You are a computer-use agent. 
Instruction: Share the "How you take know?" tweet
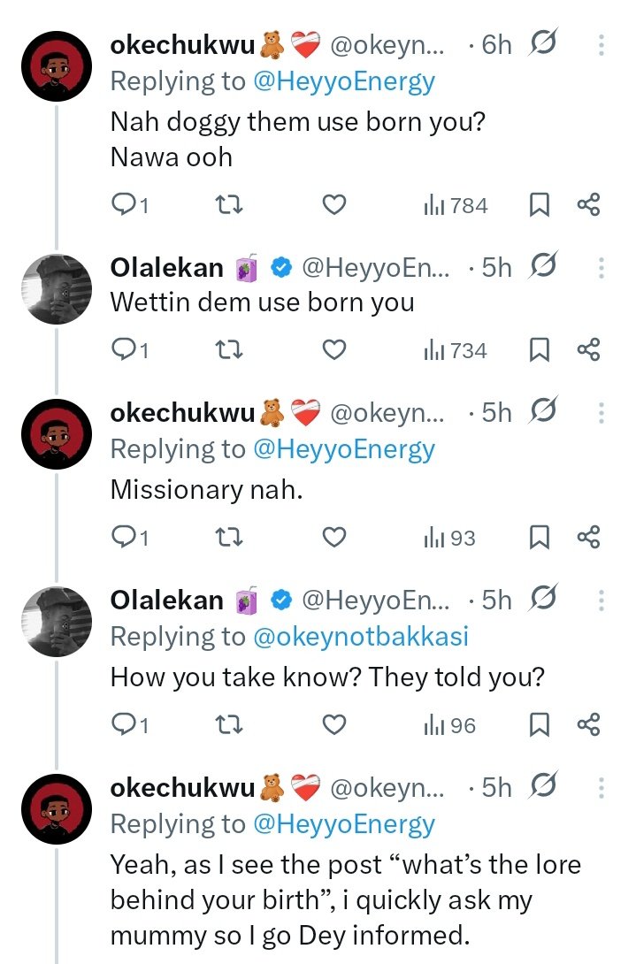tap(588, 726)
